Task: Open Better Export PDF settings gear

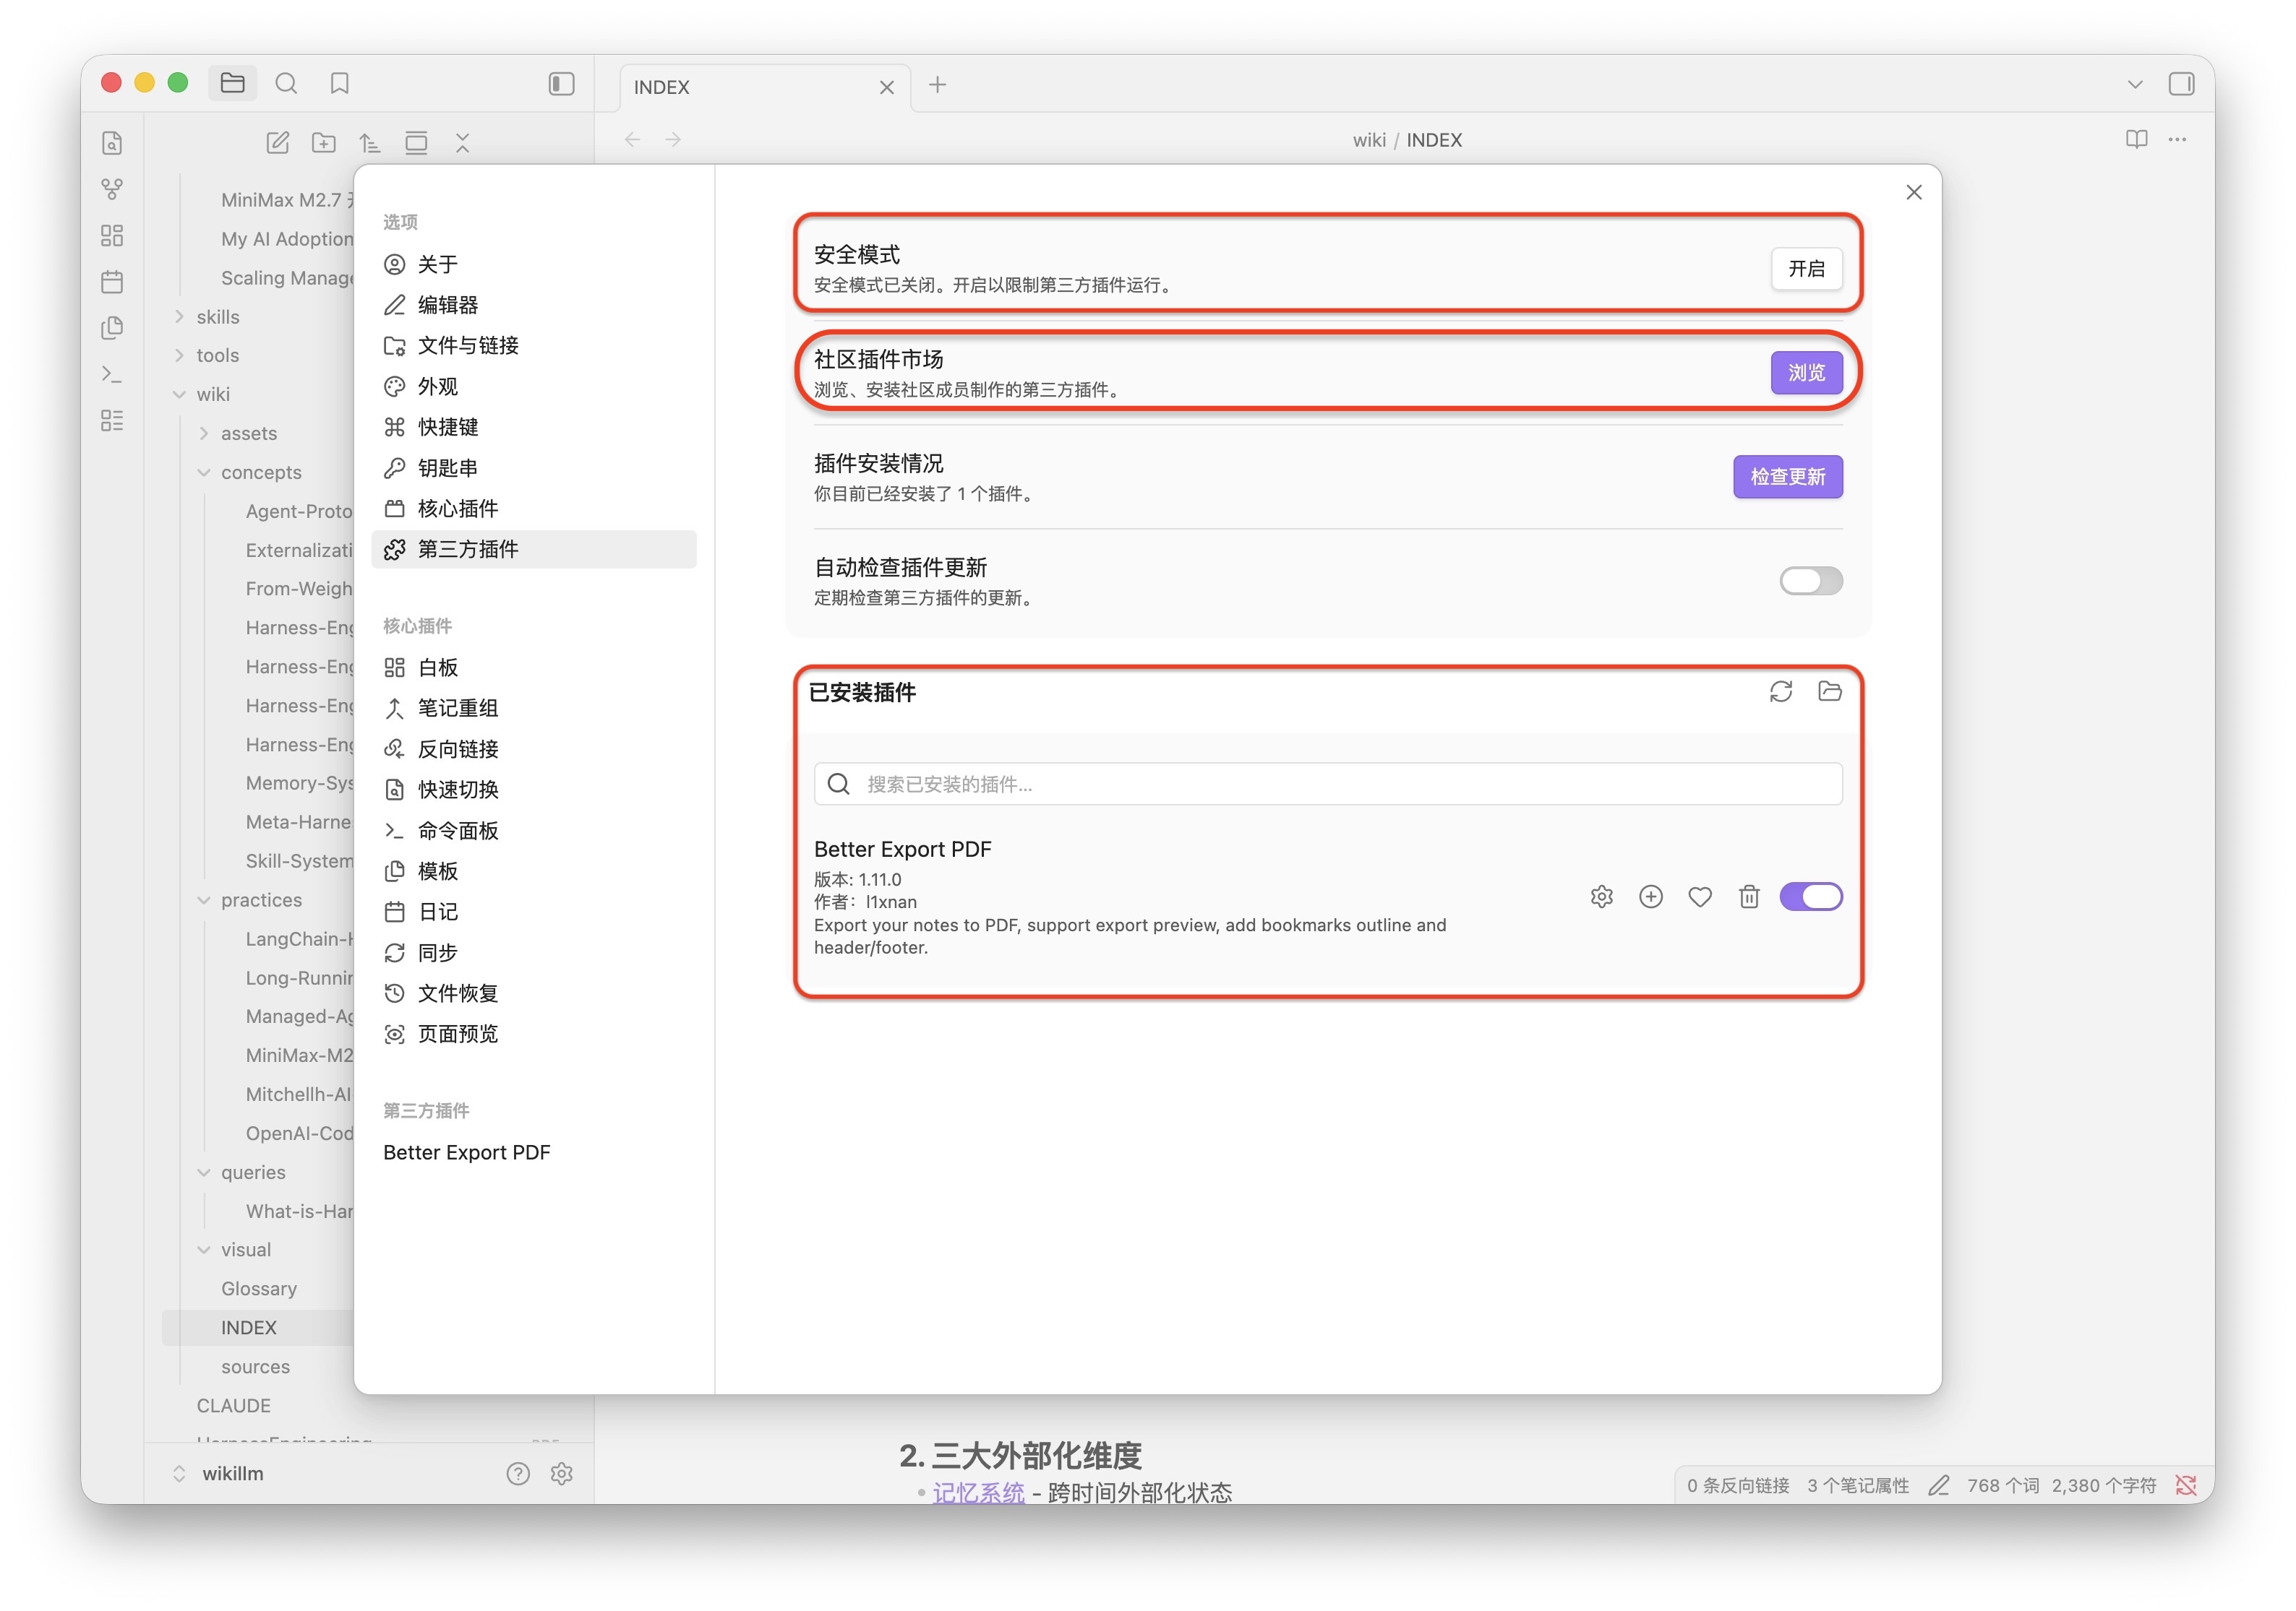Action: [x=1601, y=897]
